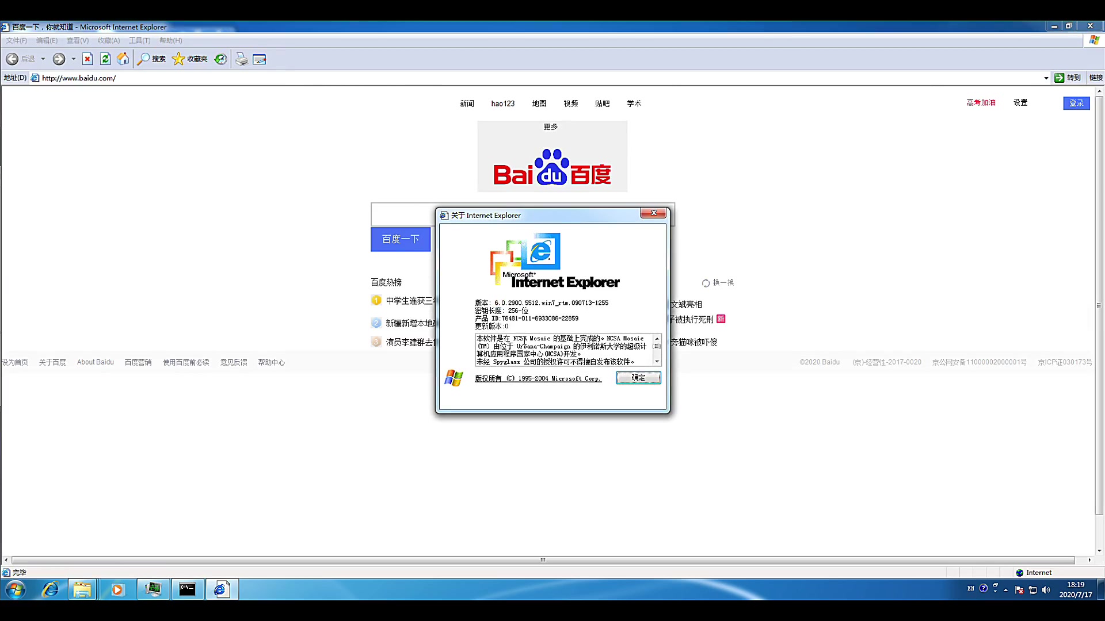Image resolution: width=1105 pixels, height=621 pixels.
Task: Open the 工具(T) menu
Action: [x=139, y=40]
